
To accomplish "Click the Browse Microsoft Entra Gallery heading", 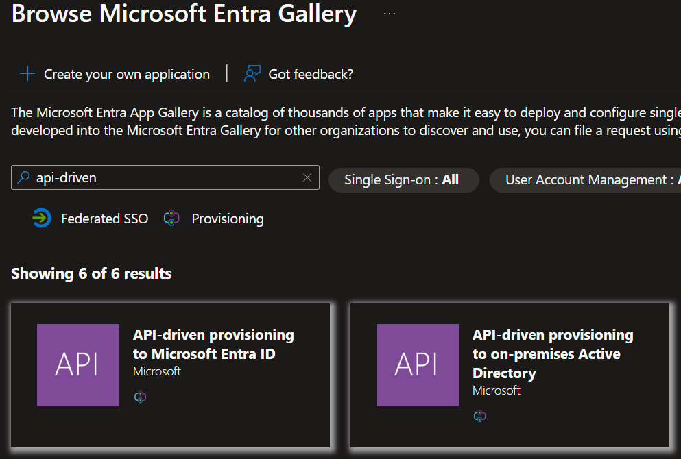I will (x=184, y=14).
